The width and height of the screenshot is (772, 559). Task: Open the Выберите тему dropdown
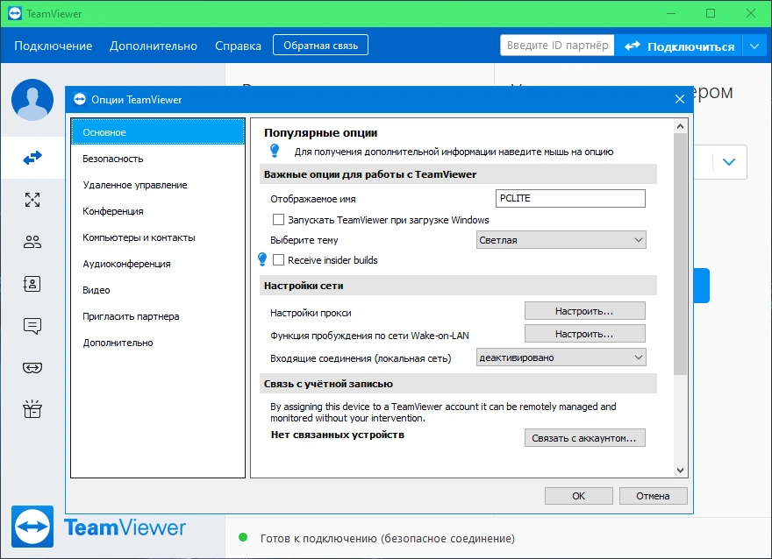561,240
